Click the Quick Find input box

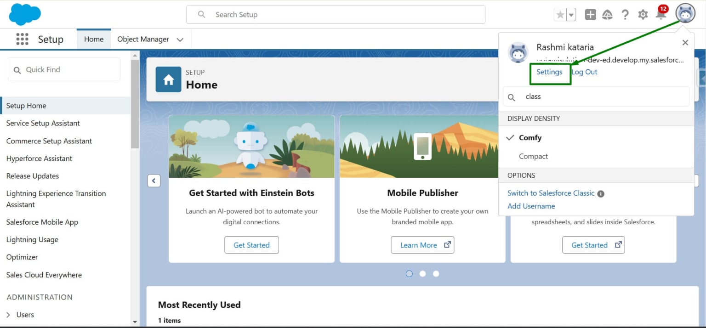coord(64,70)
